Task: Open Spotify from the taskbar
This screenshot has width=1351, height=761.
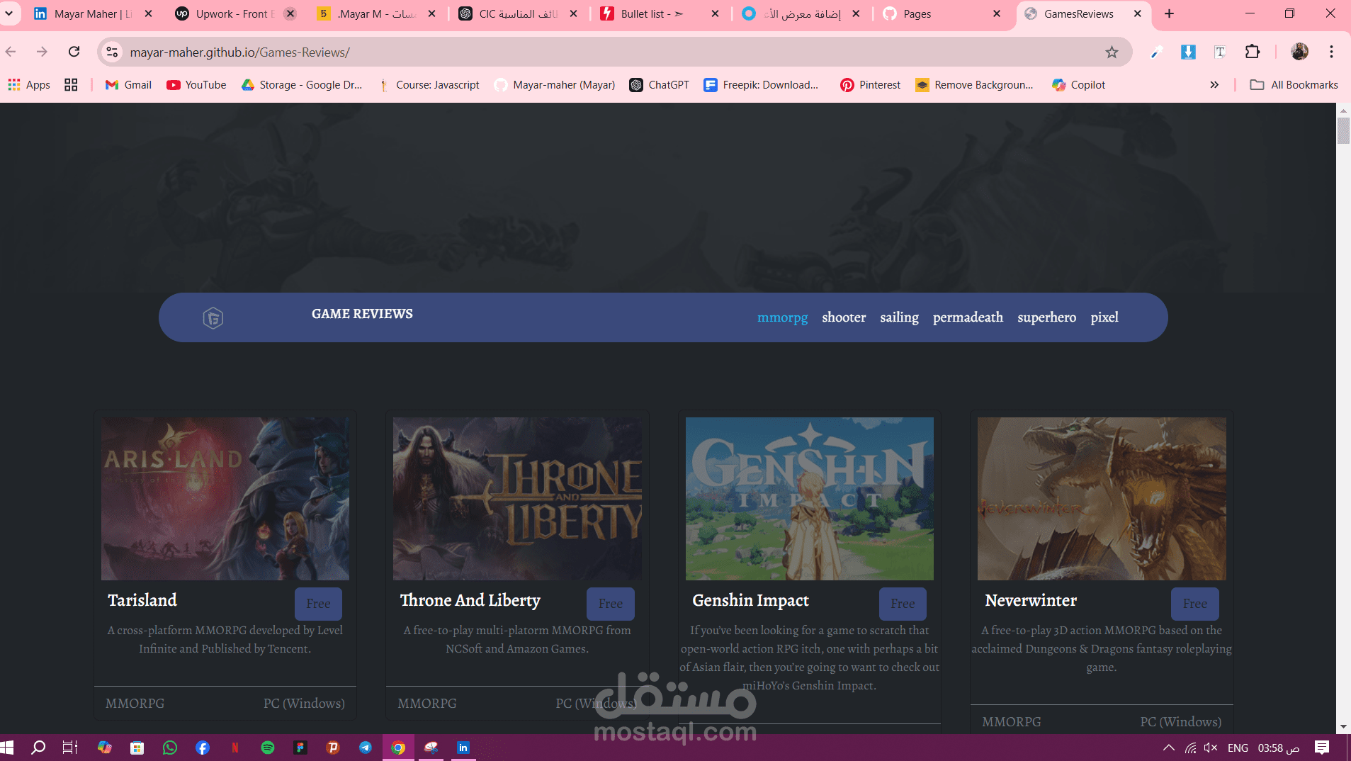Action: point(268,748)
